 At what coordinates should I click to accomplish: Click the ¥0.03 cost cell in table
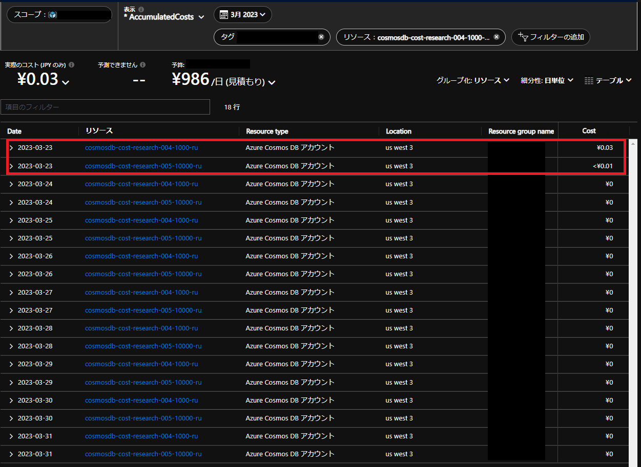coord(605,148)
